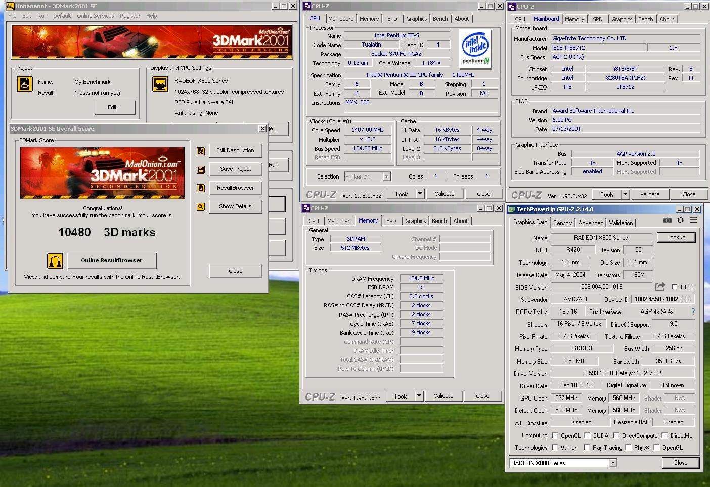The image size is (710, 487).
Task: Open the File menu in 3DMark2001
Action: coord(12,16)
